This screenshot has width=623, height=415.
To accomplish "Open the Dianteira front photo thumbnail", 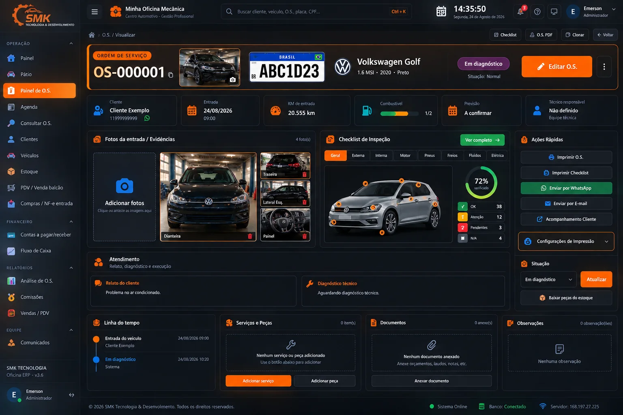I will point(208,197).
